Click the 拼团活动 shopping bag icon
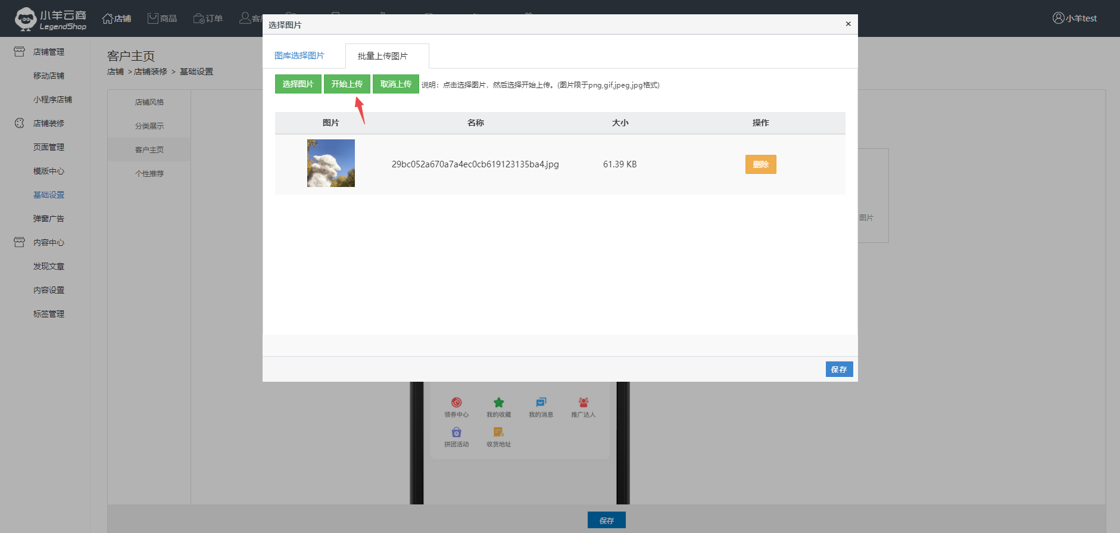The height and width of the screenshot is (533, 1120). click(x=456, y=432)
